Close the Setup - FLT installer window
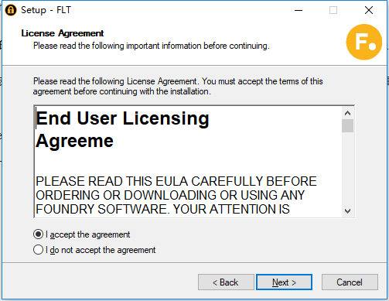This screenshot has width=389, height=301. tap(369, 10)
